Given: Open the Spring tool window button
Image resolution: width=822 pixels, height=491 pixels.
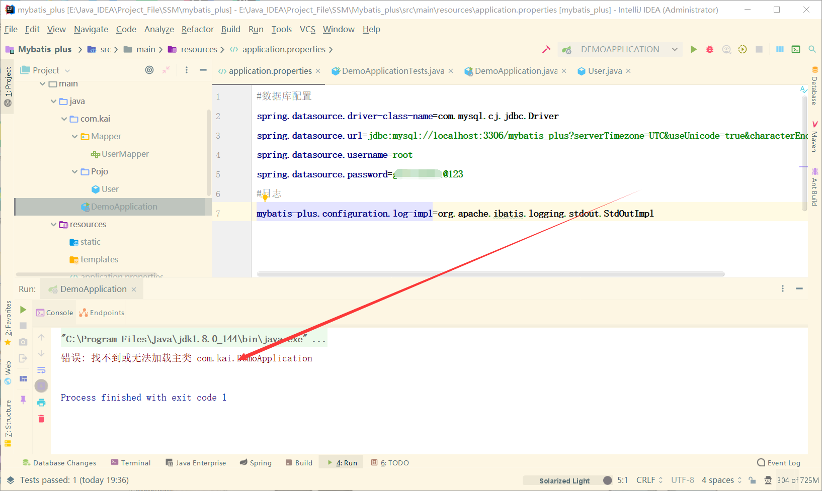Looking at the screenshot, I should (x=256, y=462).
